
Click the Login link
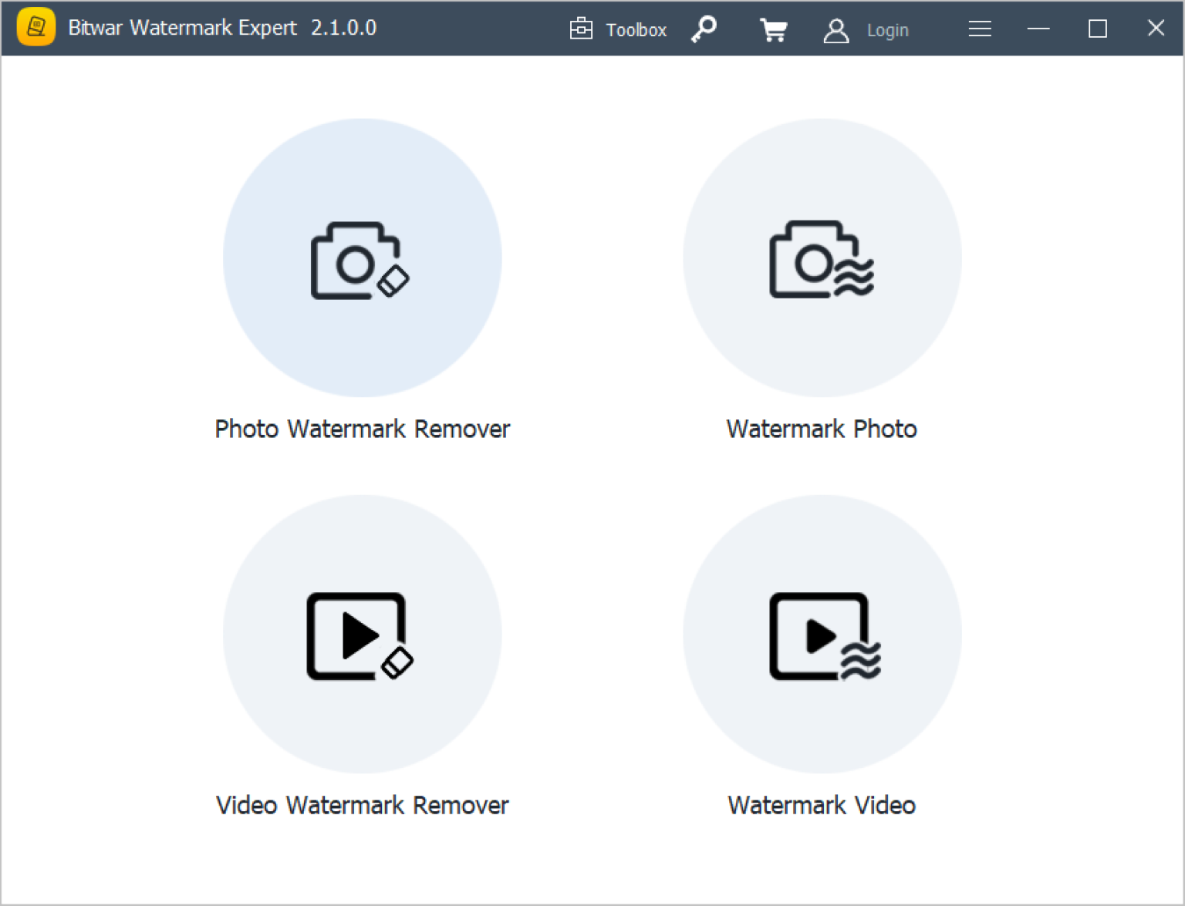[x=888, y=30]
